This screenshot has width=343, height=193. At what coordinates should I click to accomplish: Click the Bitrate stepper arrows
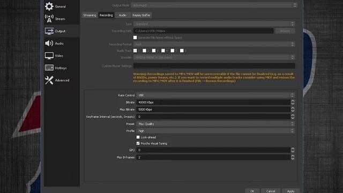[293, 102]
